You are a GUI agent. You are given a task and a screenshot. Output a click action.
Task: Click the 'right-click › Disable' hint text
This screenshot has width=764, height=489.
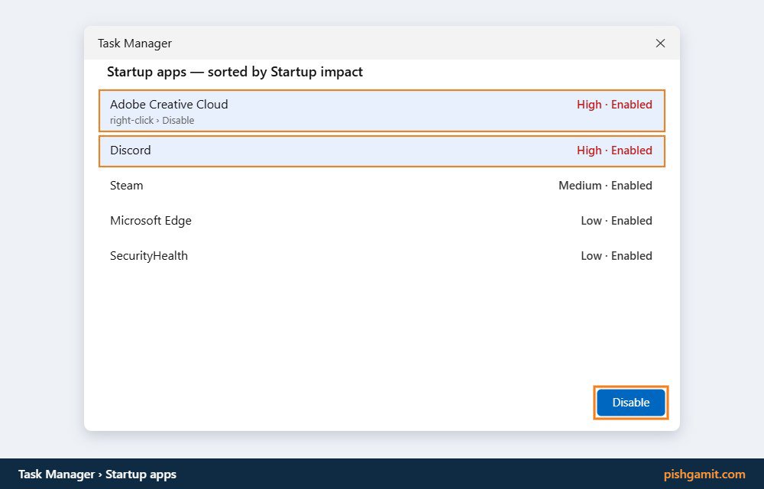(x=152, y=120)
